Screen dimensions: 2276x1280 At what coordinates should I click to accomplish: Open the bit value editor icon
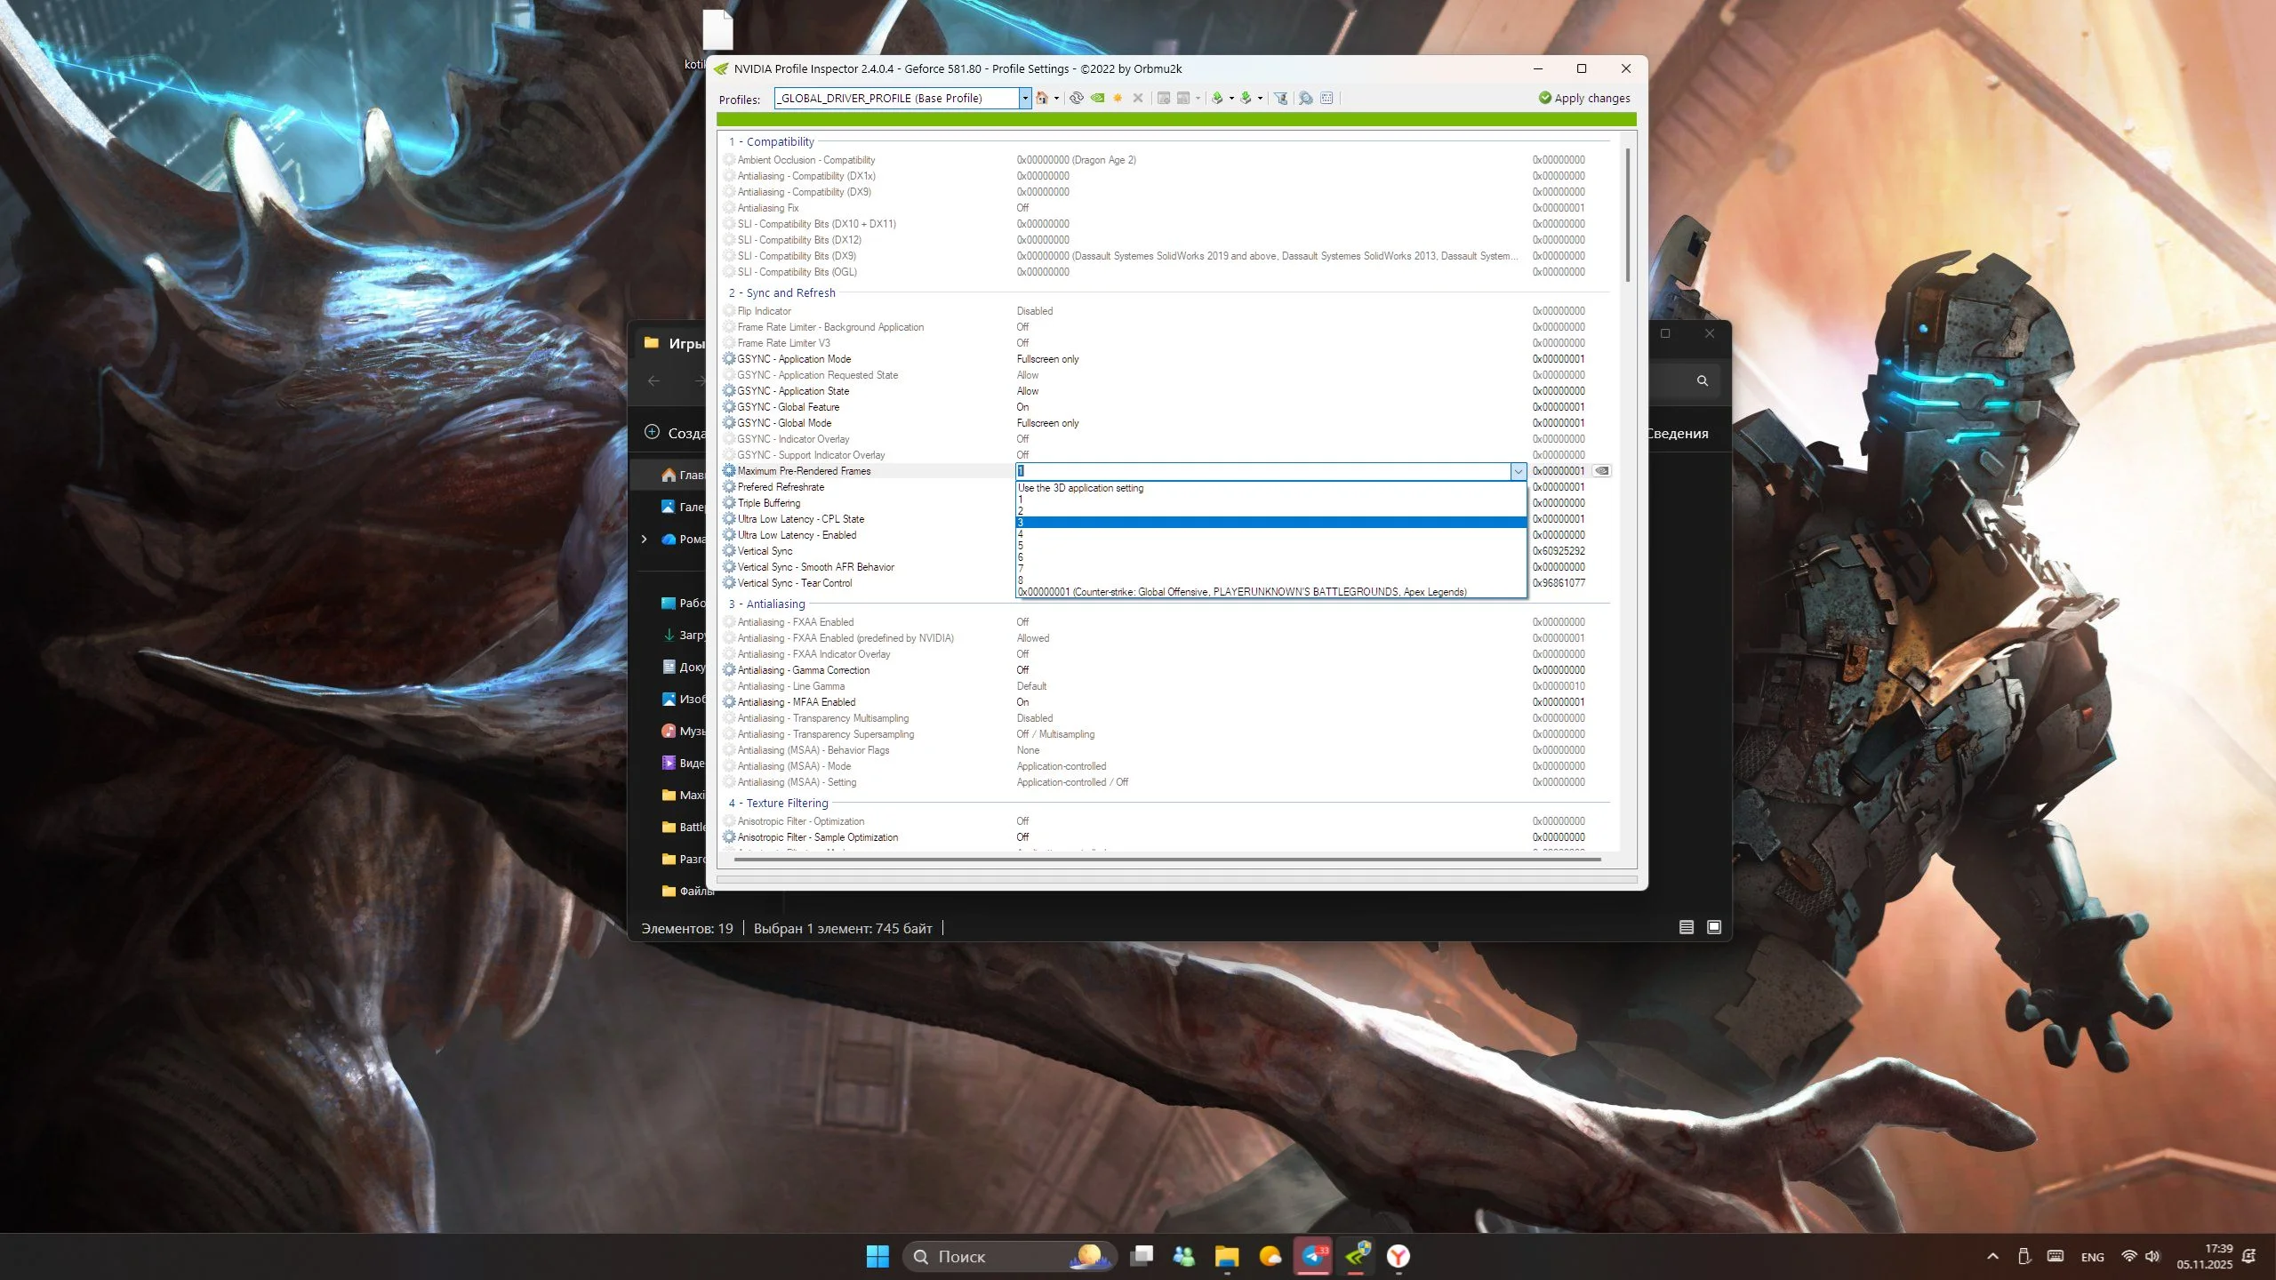[x=1326, y=98]
